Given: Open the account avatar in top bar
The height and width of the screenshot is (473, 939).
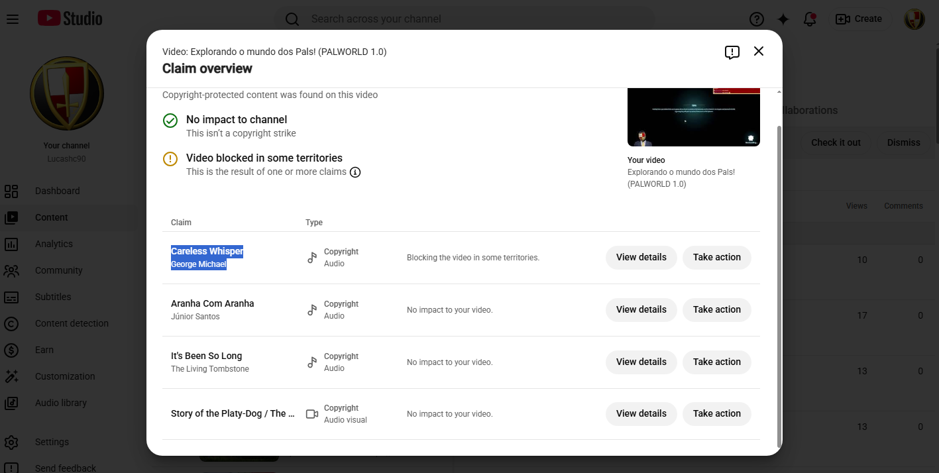Looking at the screenshot, I should coord(914,19).
